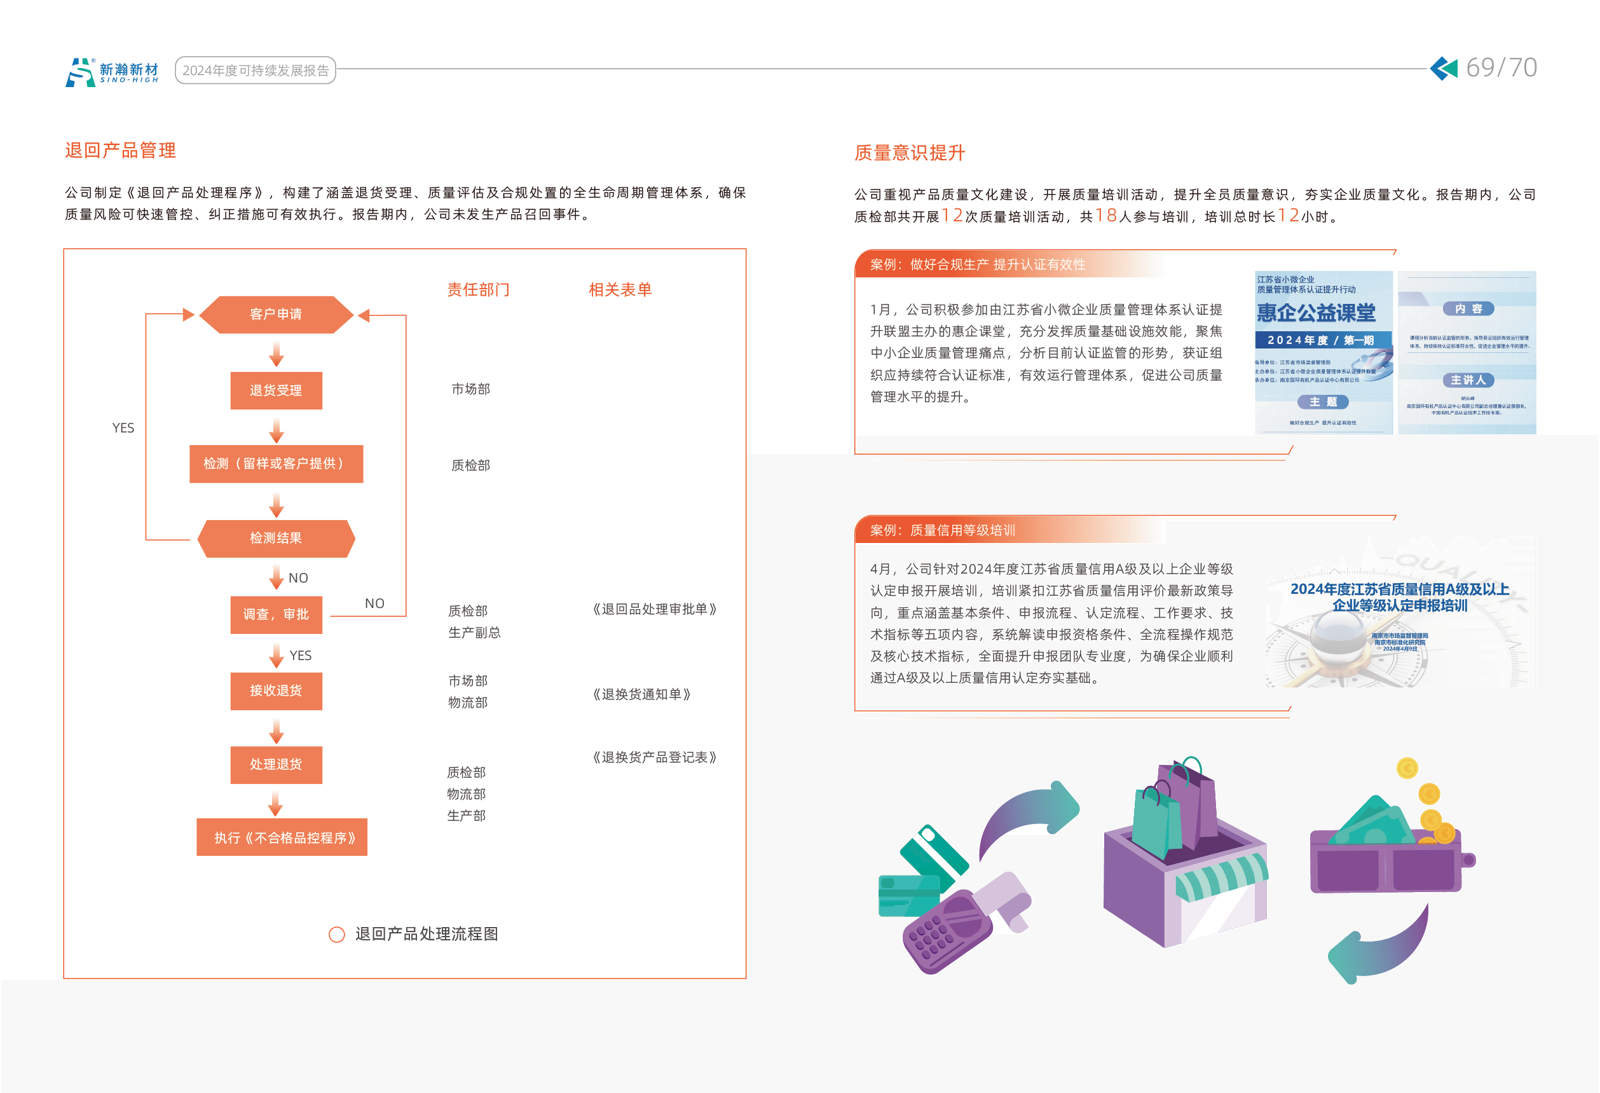
Task: Select the 退货受理 flowchart box
Action: click(276, 390)
